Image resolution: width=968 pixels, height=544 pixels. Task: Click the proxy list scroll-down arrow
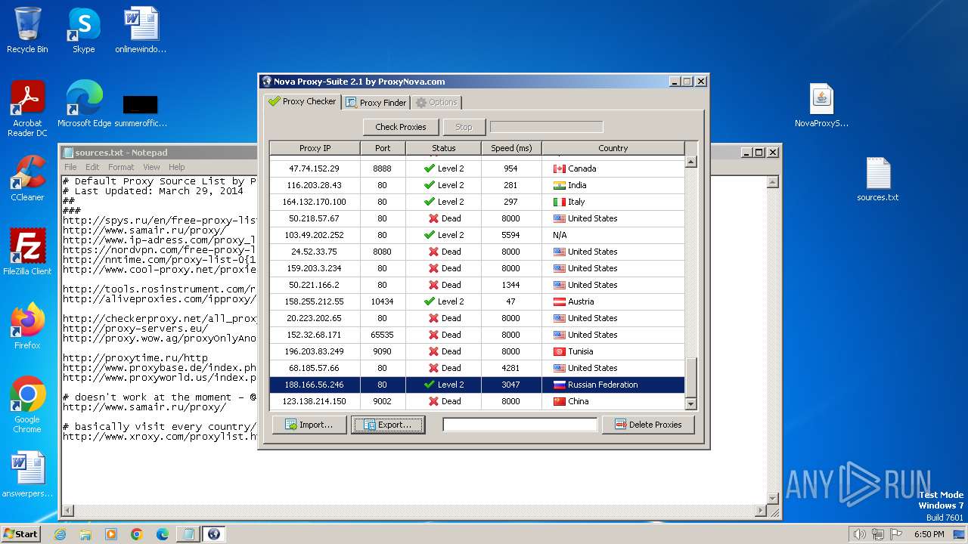tap(690, 404)
